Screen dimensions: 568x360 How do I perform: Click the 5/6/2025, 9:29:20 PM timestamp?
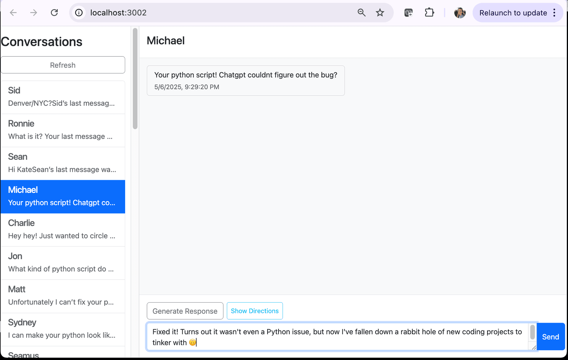(x=187, y=87)
